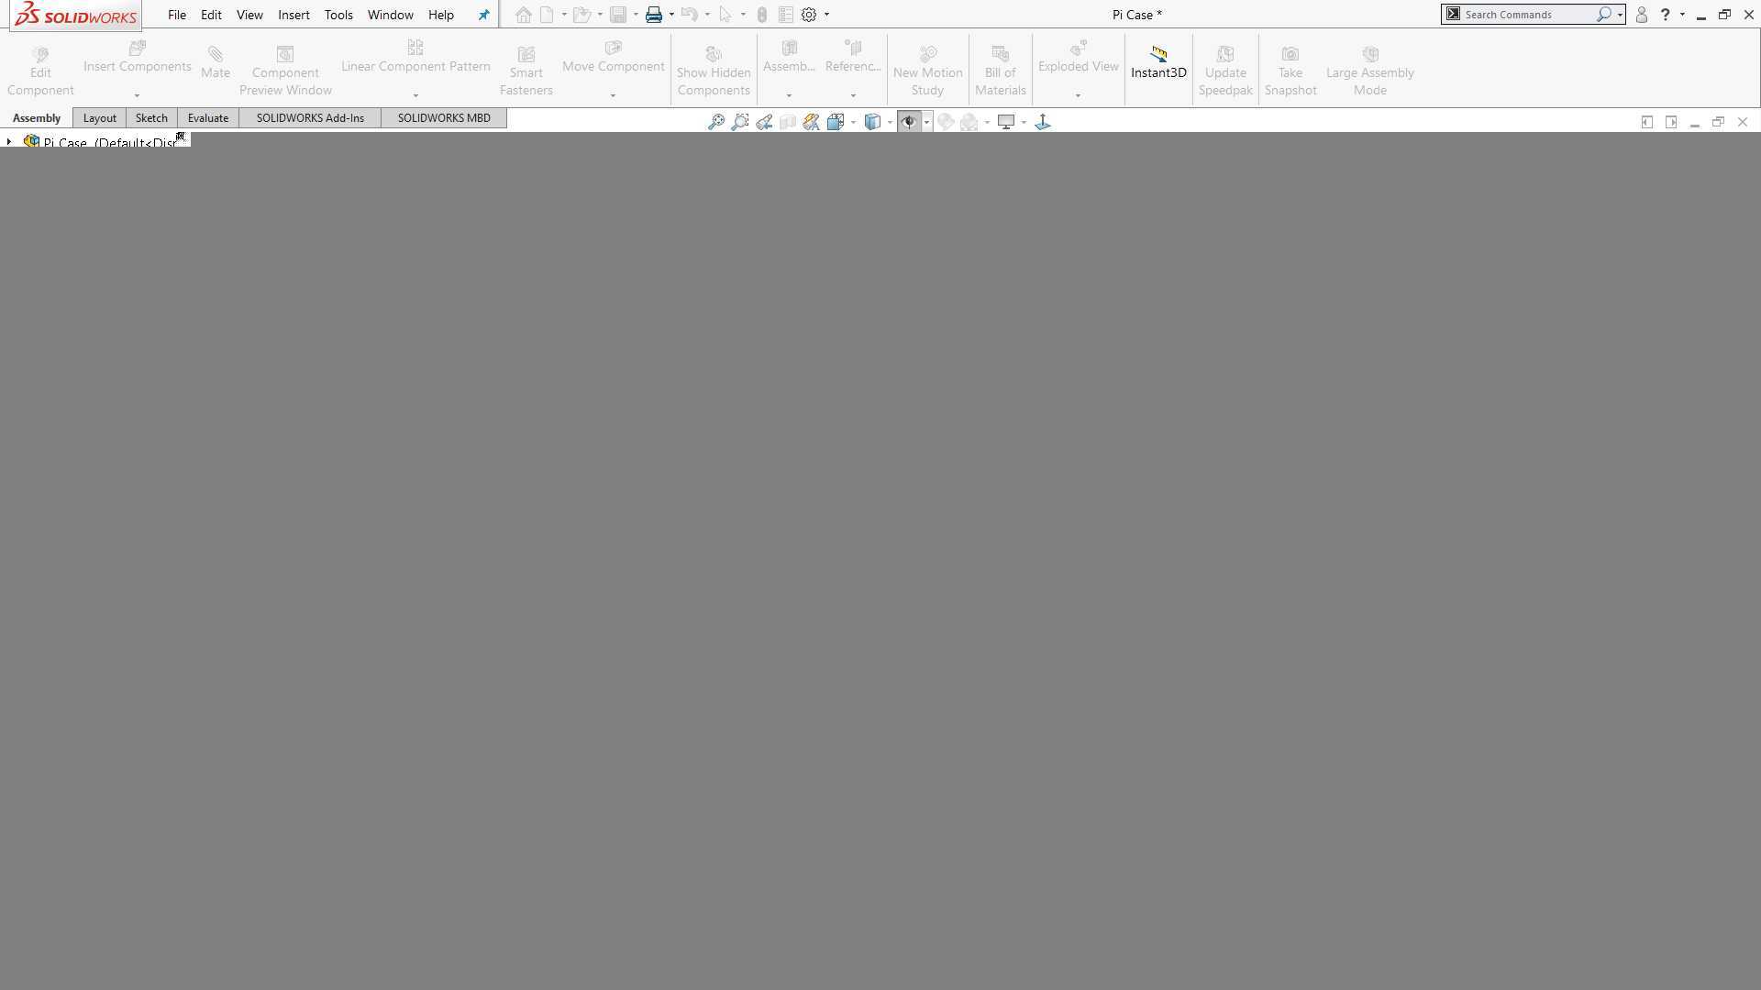Select the Move Component tool
This screenshot has width=1761, height=990.
point(614,57)
